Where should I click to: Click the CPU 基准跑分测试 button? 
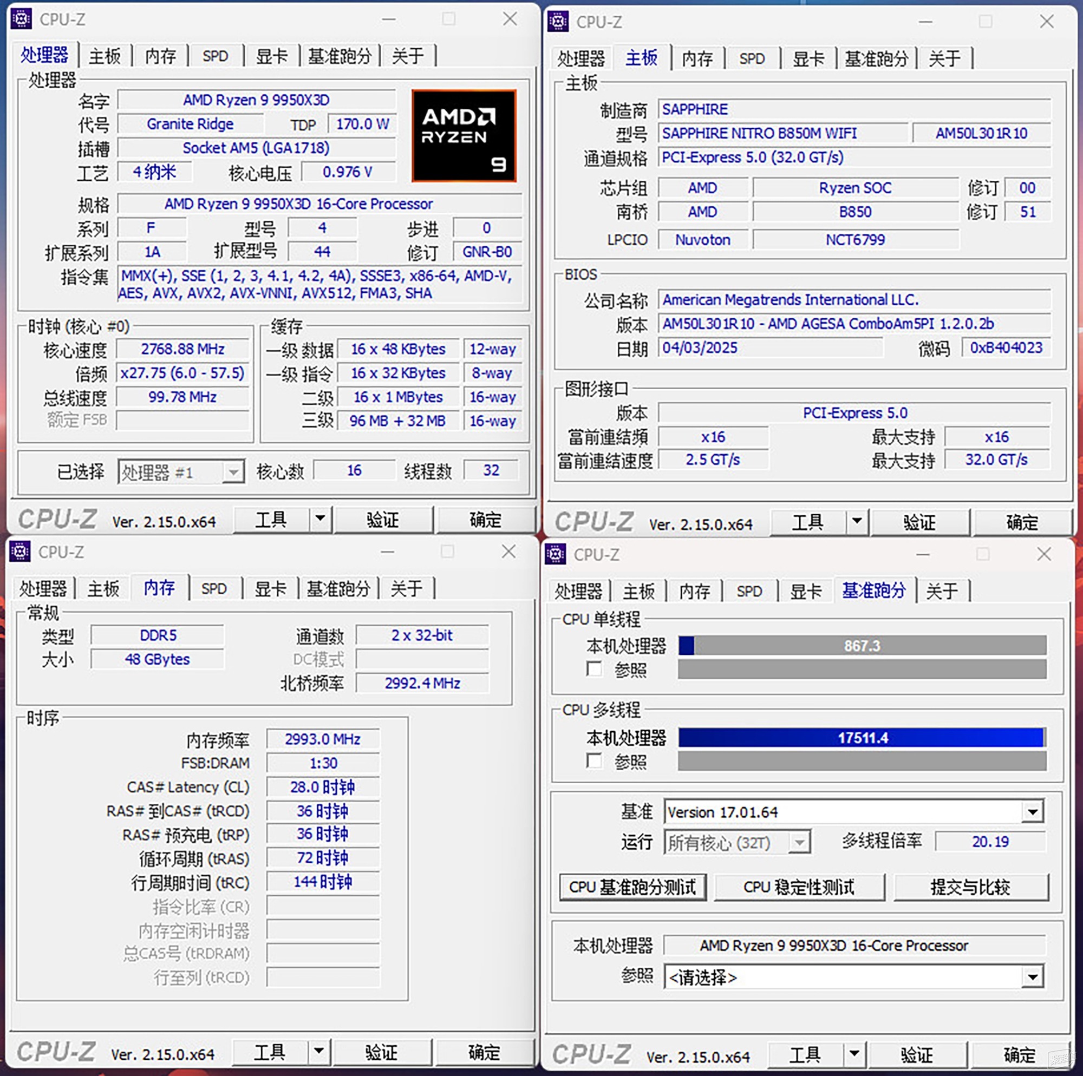[x=633, y=887]
